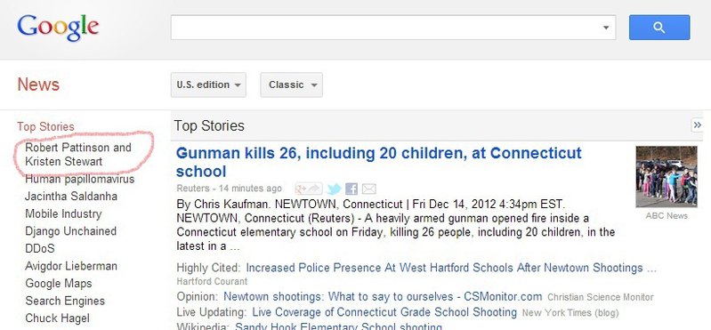
Task: Share the article via the Facebook icon
Action: [351, 189]
